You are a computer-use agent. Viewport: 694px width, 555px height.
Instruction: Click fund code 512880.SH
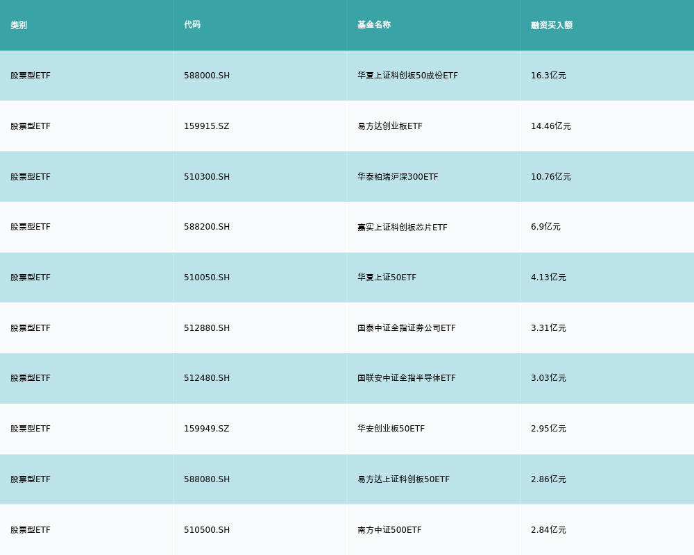tap(207, 328)
